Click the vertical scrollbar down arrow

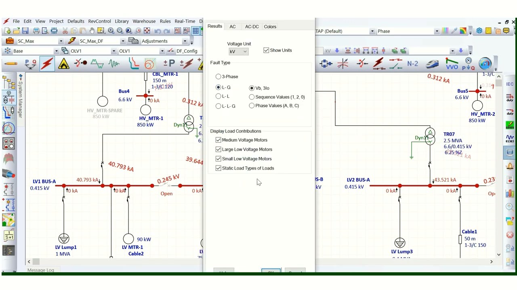499,255
